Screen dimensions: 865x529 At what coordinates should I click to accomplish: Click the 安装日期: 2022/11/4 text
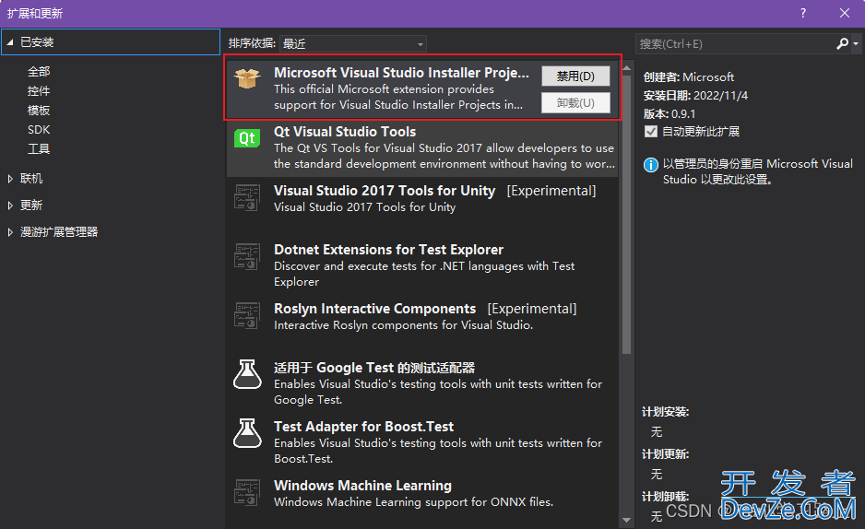coord(695,95)
